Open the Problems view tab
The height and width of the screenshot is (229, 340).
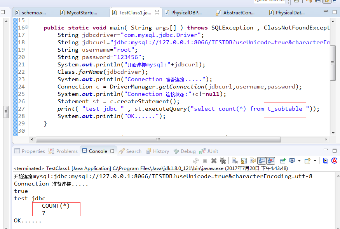[63, 151]
